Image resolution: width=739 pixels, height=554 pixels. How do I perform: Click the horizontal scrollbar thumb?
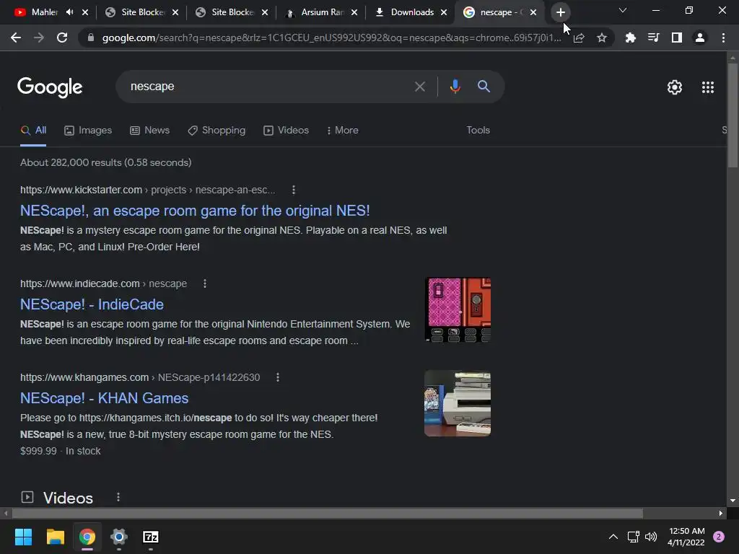tap(328, 513)
